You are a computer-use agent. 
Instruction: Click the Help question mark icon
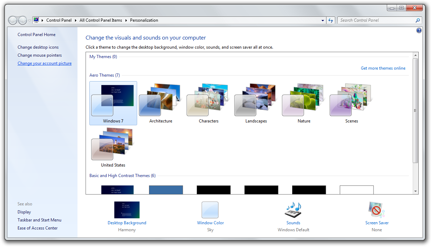point(419,31)
